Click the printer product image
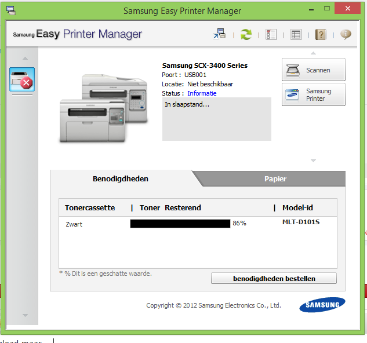 pyautogui.click(x=103, y=108)
